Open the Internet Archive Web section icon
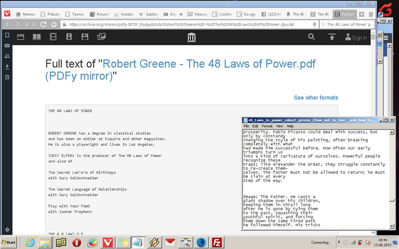This screenshot has height=249, width=399. 20,37
